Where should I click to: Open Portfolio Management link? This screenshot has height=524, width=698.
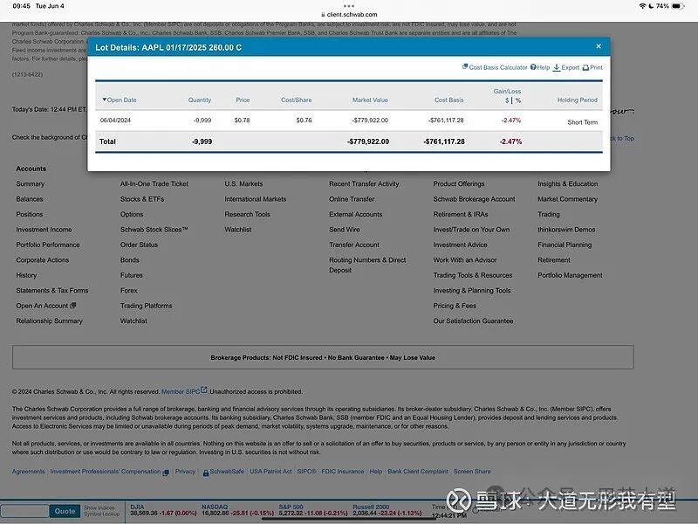click(570, 275)
